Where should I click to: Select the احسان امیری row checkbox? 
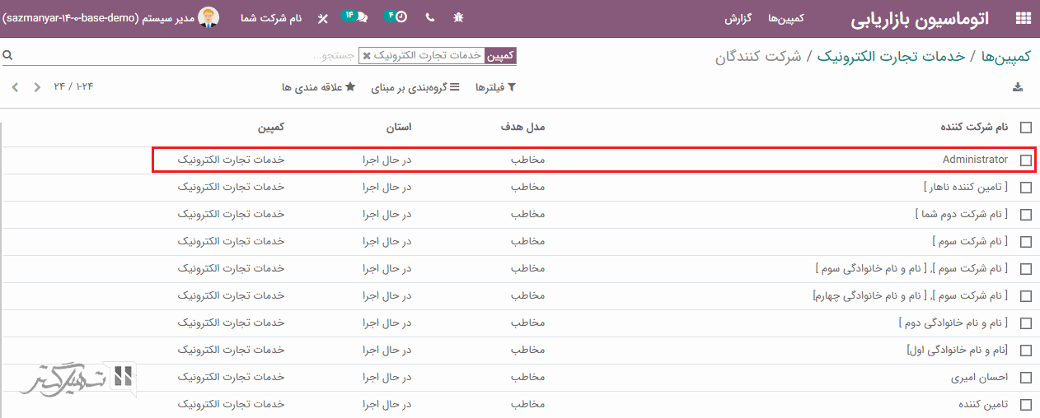click(1025, 378)
